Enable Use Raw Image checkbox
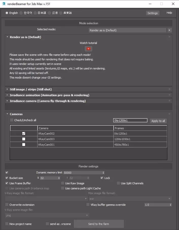The image size is (179, 230). 63,183
